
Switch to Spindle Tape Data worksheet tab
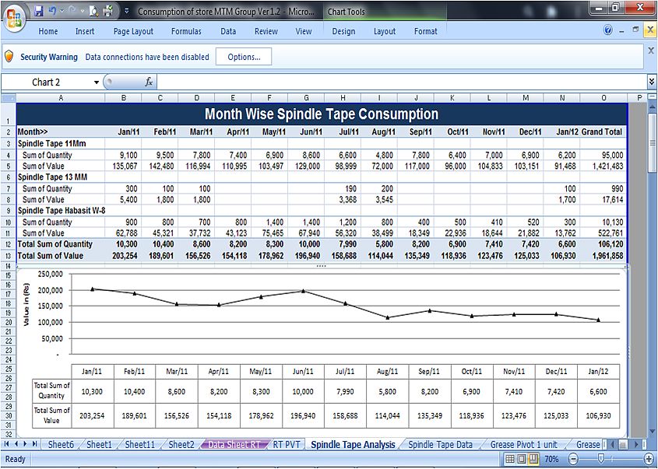(440, 444)
